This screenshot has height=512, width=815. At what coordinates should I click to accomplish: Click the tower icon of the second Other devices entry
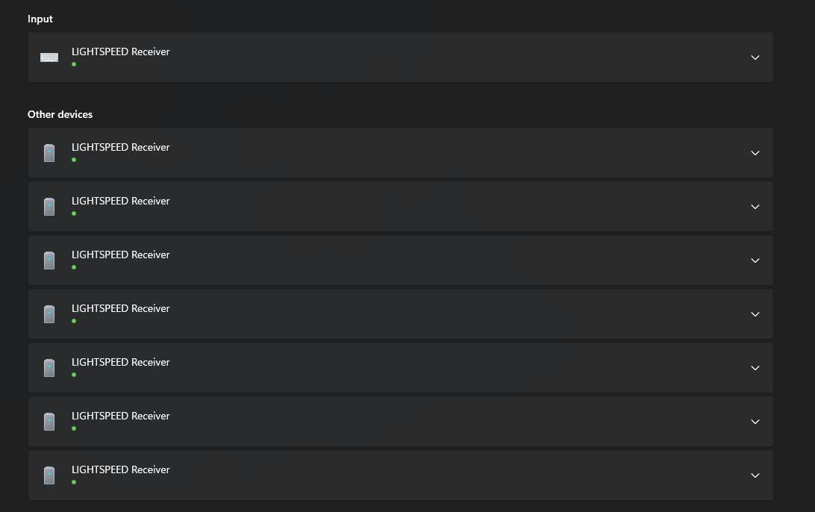click(49, 206)
